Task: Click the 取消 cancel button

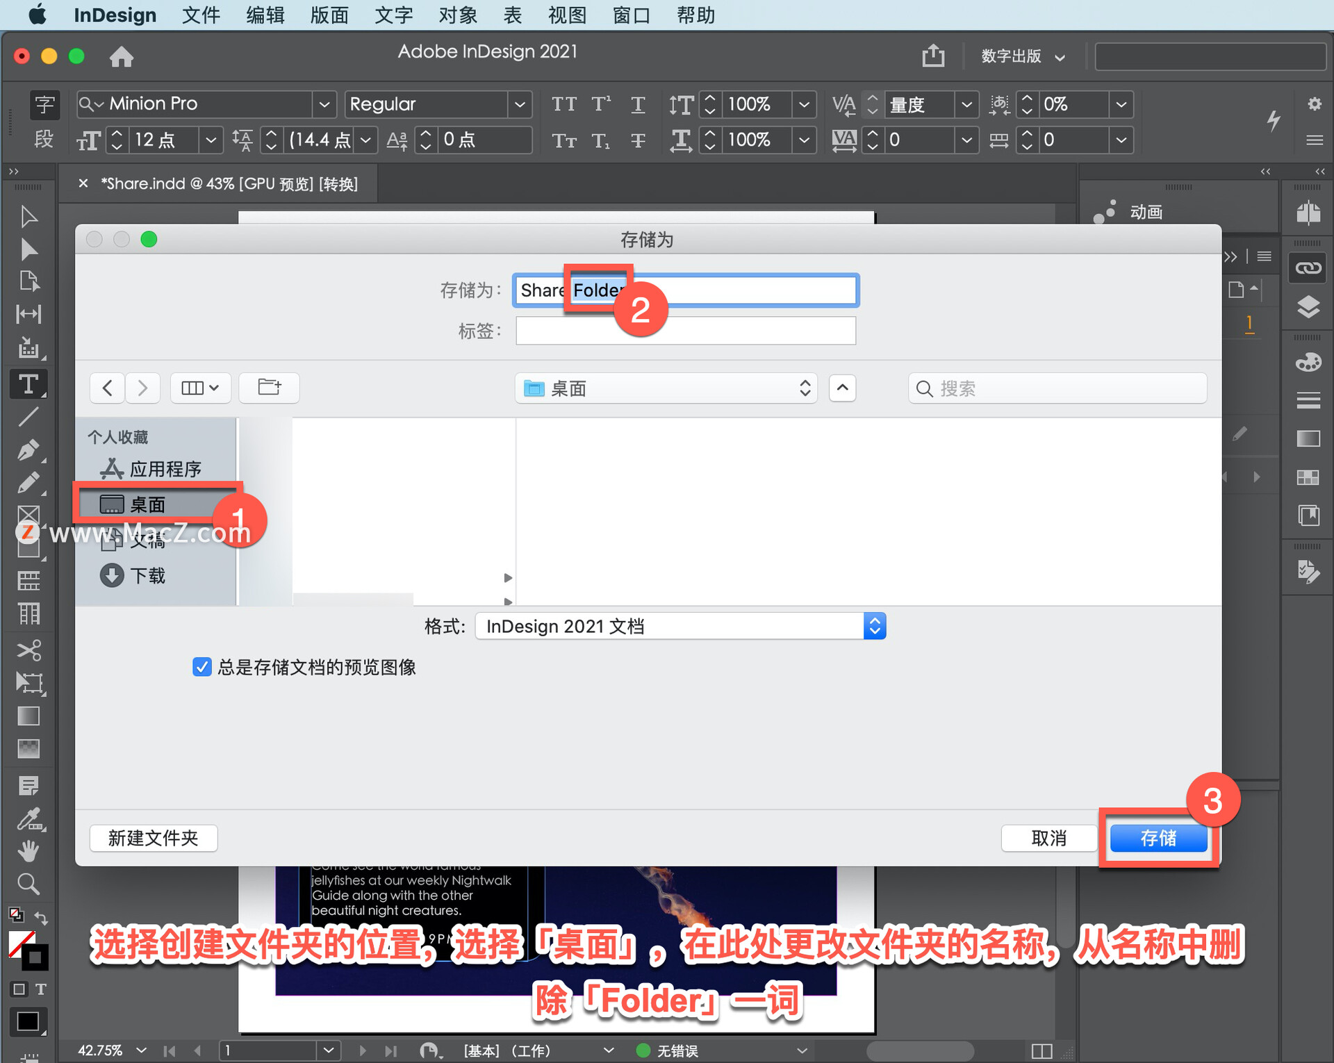Action: (1048, 838)
